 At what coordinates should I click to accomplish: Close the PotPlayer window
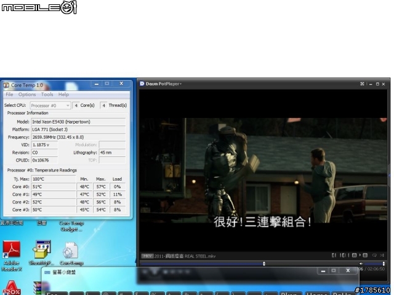(384, 84)
